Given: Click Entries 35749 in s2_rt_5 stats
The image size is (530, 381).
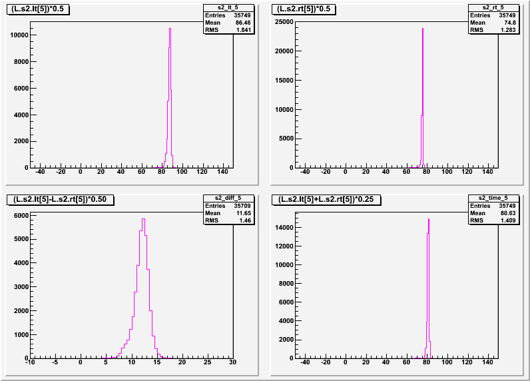Looking at the screenshot, I should point(493,15).
